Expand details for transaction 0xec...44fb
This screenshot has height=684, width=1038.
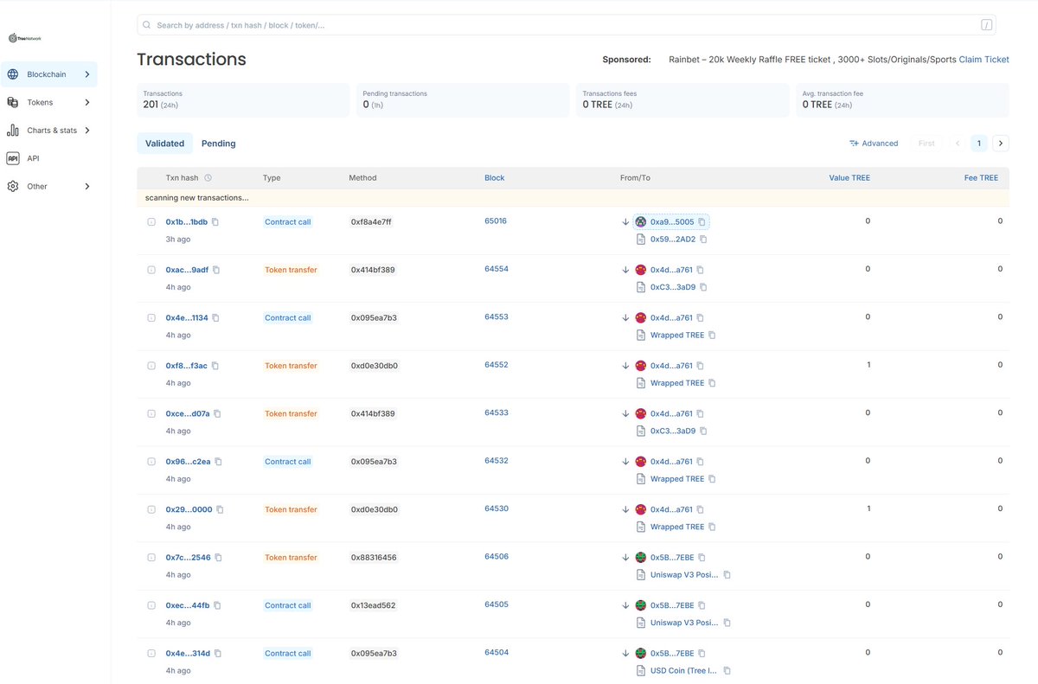(x=151, y=605)
